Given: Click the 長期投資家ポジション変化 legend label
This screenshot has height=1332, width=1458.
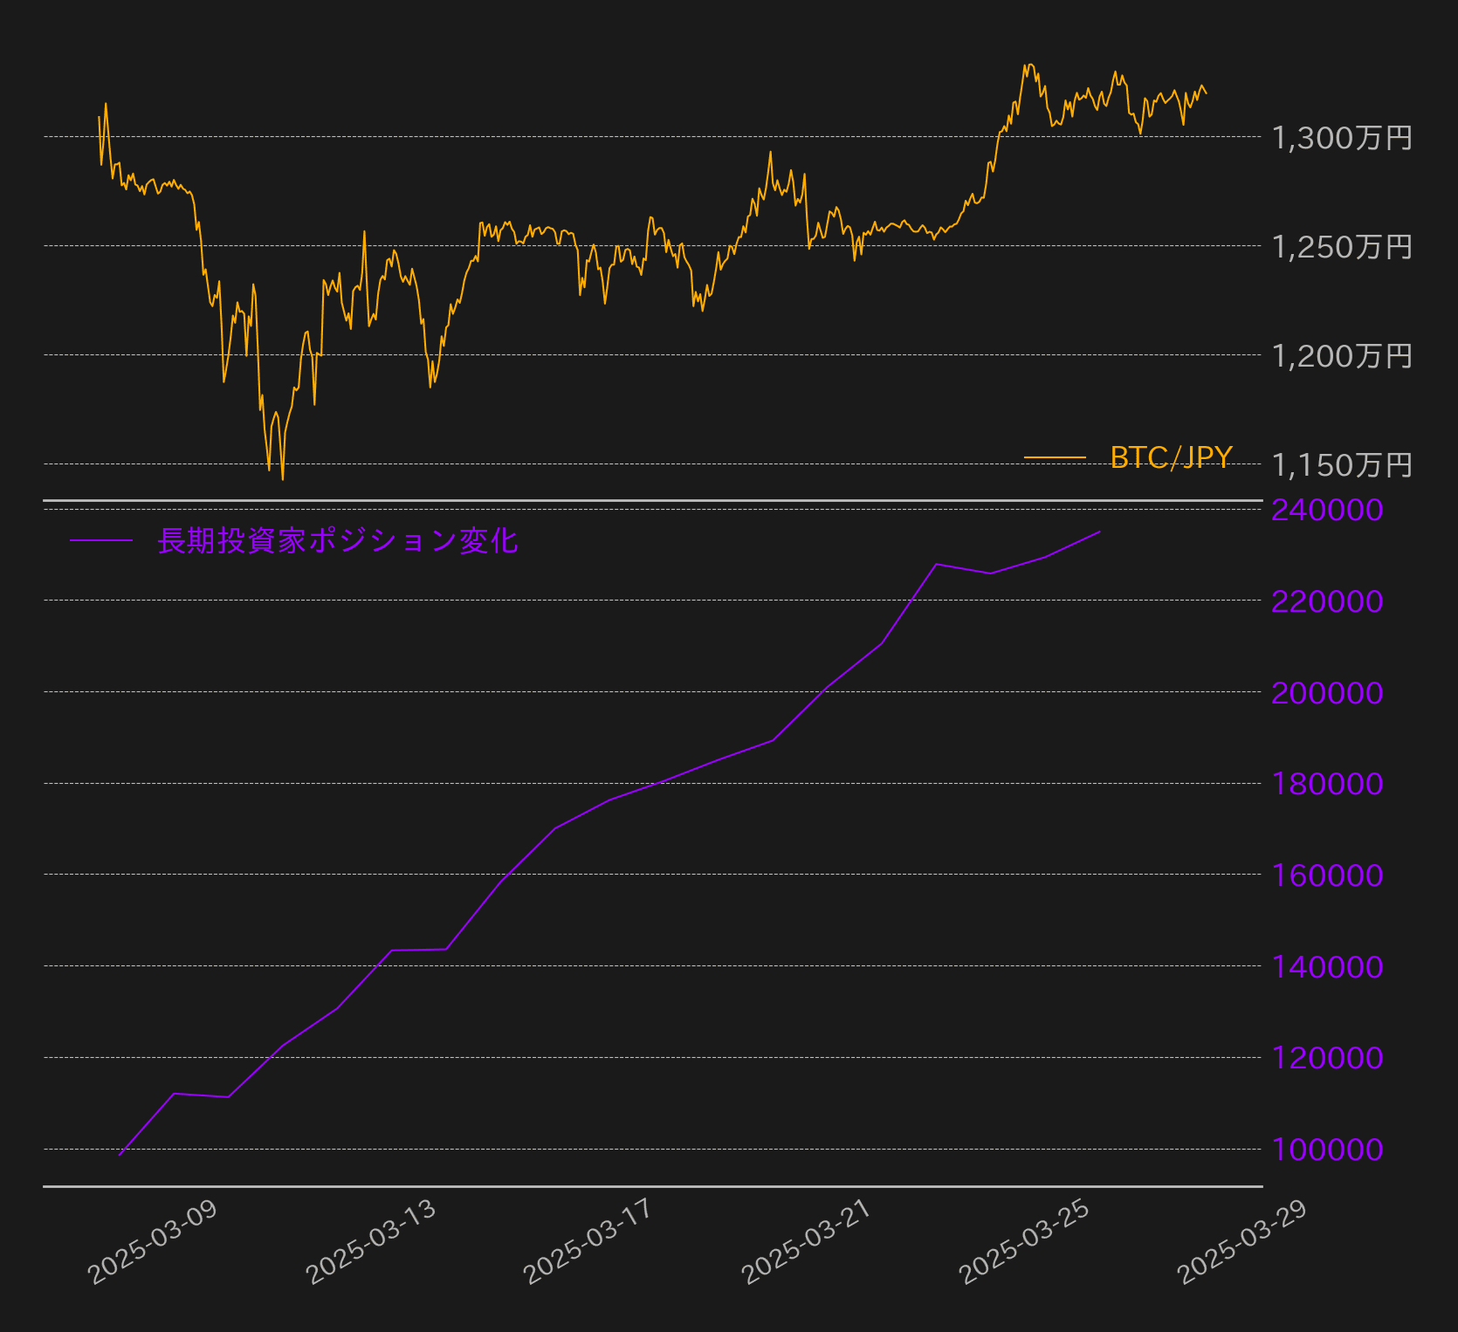Looking at the screenshot, I should point(337,541).
